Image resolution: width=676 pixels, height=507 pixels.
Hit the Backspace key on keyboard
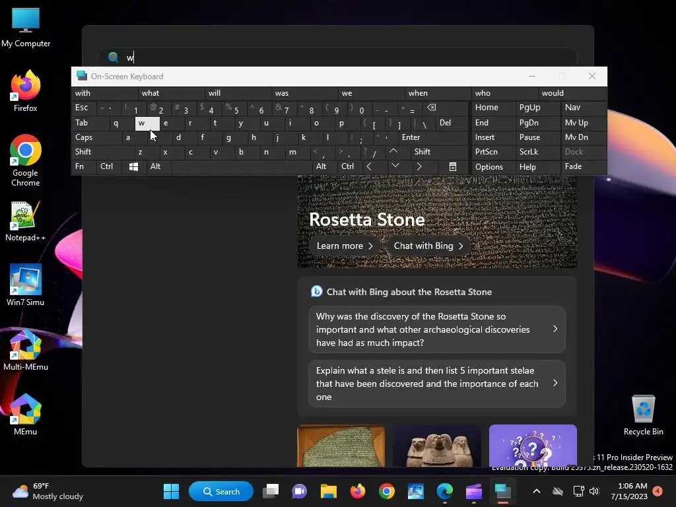click(432, 108)
